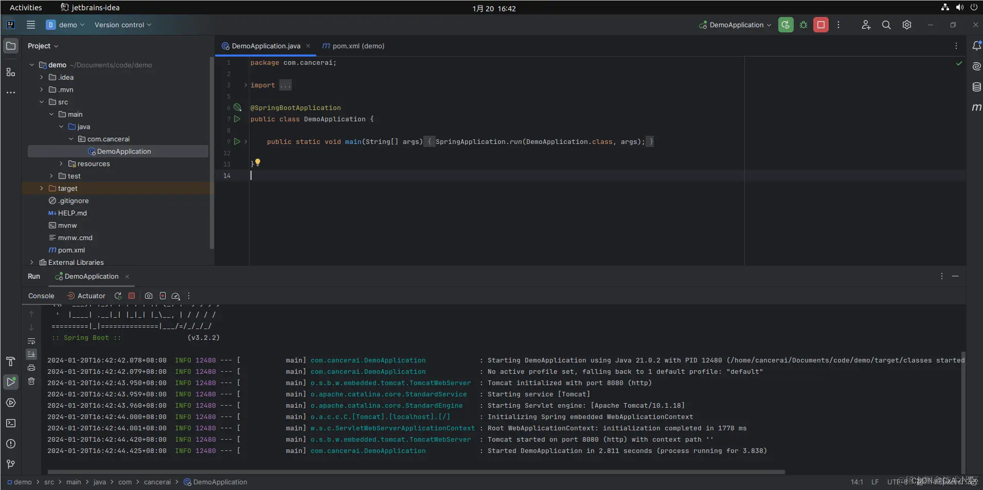Open the more actions menu beside Stop
The height and width of the screenshot is (490, 983).
pyautogui.click(x=838, y=25)
